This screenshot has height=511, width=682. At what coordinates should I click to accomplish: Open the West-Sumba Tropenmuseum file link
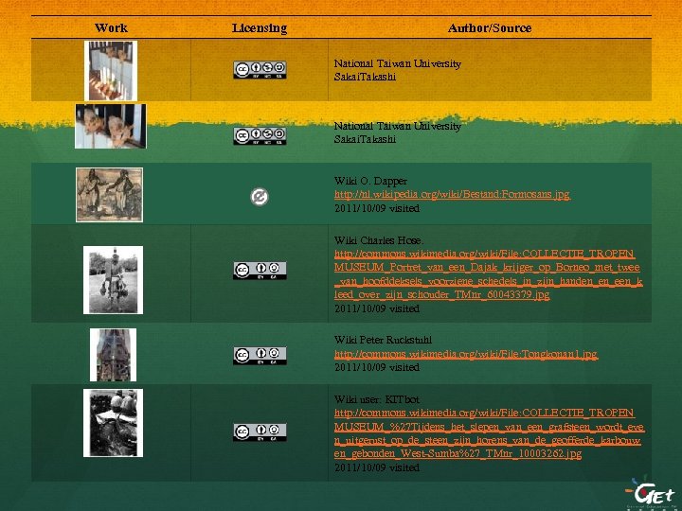pos(489,433)
